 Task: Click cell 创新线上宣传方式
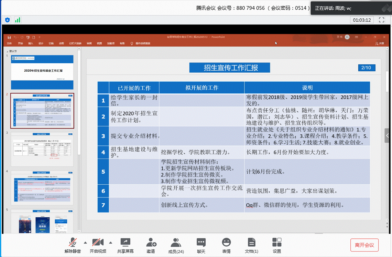202,205
